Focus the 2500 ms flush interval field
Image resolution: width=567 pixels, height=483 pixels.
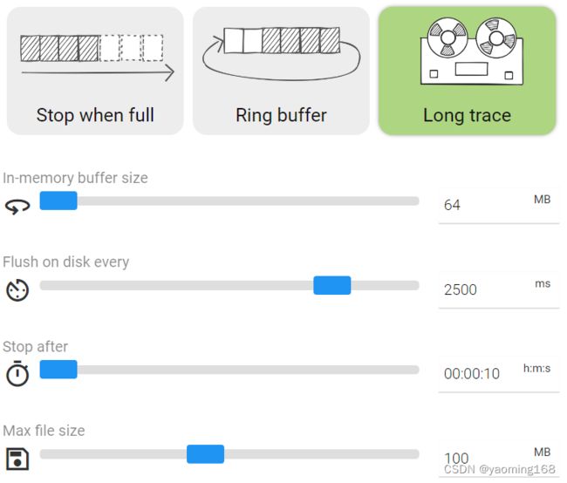(x=499, y=290)
